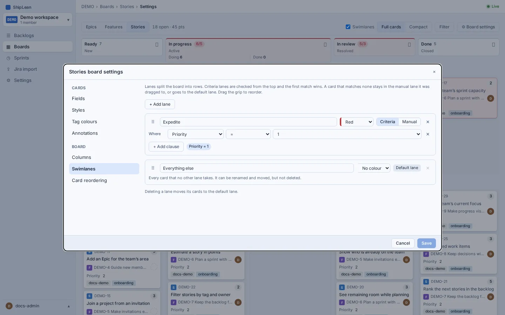Toggle the Swimlanes checkbox
This screenshot has width=505, height=315.
point(348,27)
